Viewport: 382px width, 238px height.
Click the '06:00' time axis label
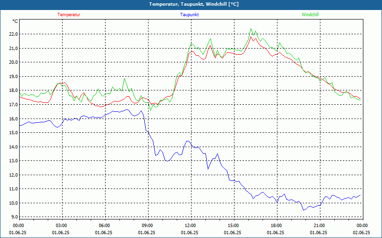pyautogui.click(x=104, y=226)
